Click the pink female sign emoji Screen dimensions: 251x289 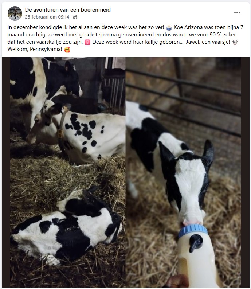coord(87,42)
